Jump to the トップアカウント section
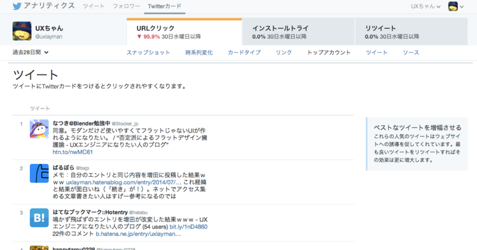 click(329, 53)
